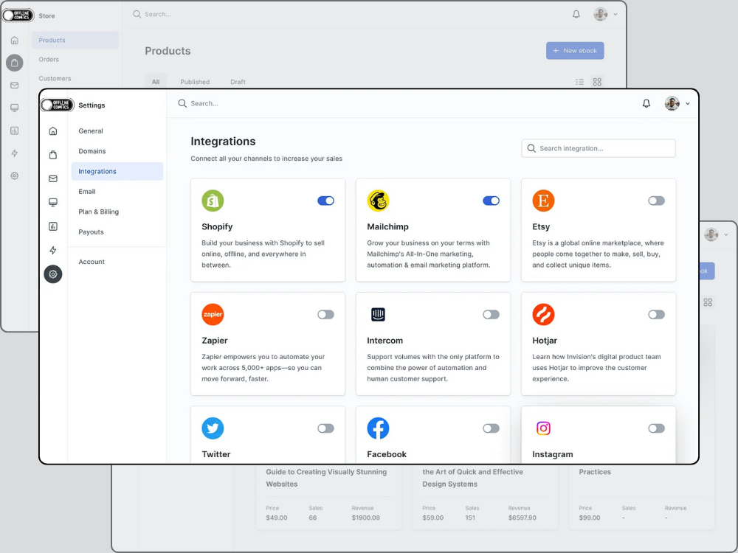Disable the Shopify integration toggle

pyautogui.click(x=325, y=201)
